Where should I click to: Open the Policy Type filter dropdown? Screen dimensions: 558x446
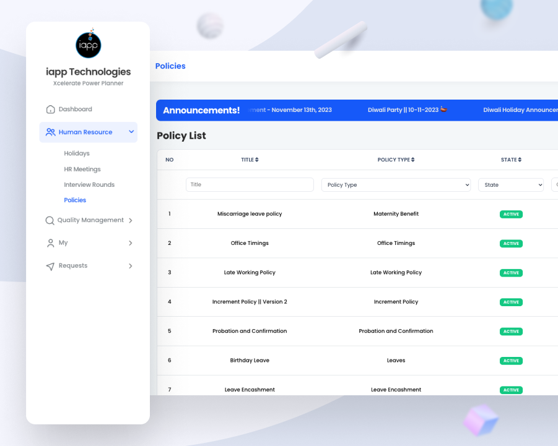coord(396,185)
